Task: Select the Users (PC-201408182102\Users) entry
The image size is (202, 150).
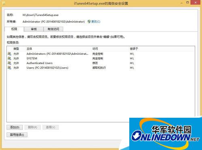Action: coord(47,68)
